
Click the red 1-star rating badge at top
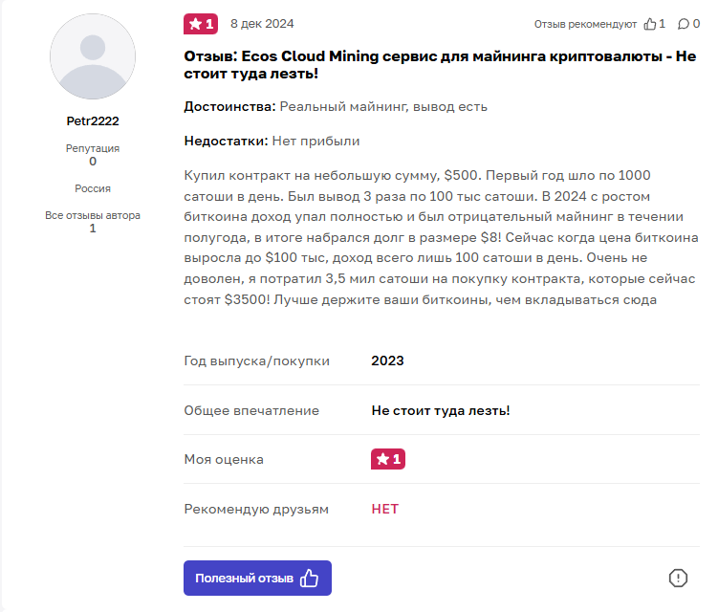point(201,24)
